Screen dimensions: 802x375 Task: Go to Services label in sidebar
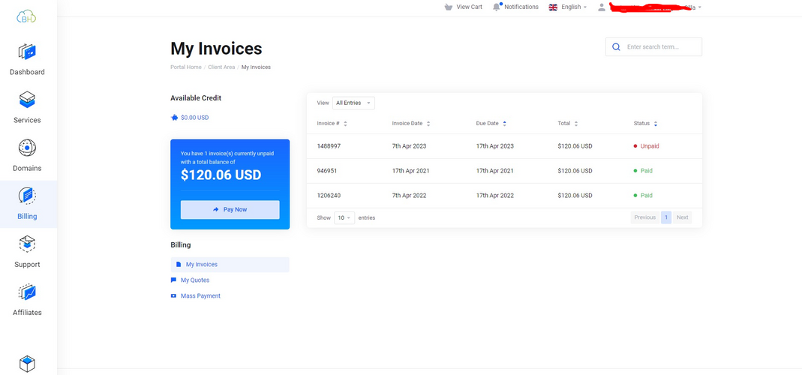pos(27,120)
